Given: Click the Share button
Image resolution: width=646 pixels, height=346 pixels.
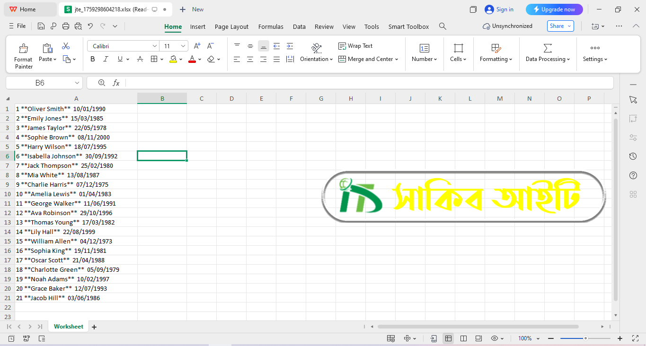Looking at the screenshot, I should point(560,26).
